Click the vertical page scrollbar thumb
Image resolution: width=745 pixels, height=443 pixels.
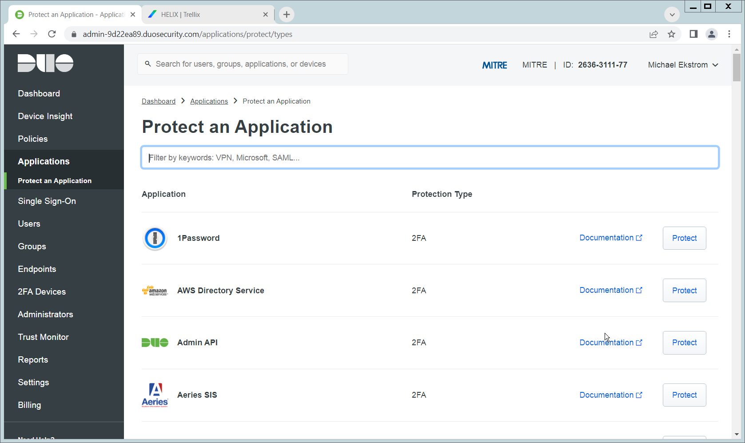coord(737,68)
